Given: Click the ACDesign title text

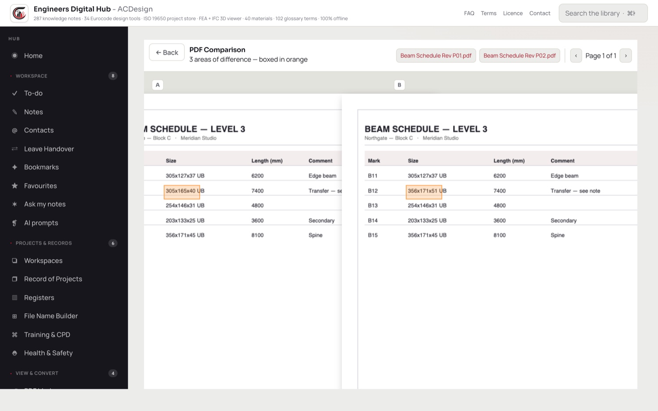Looking at the screenshot, I should pos(135,9).
